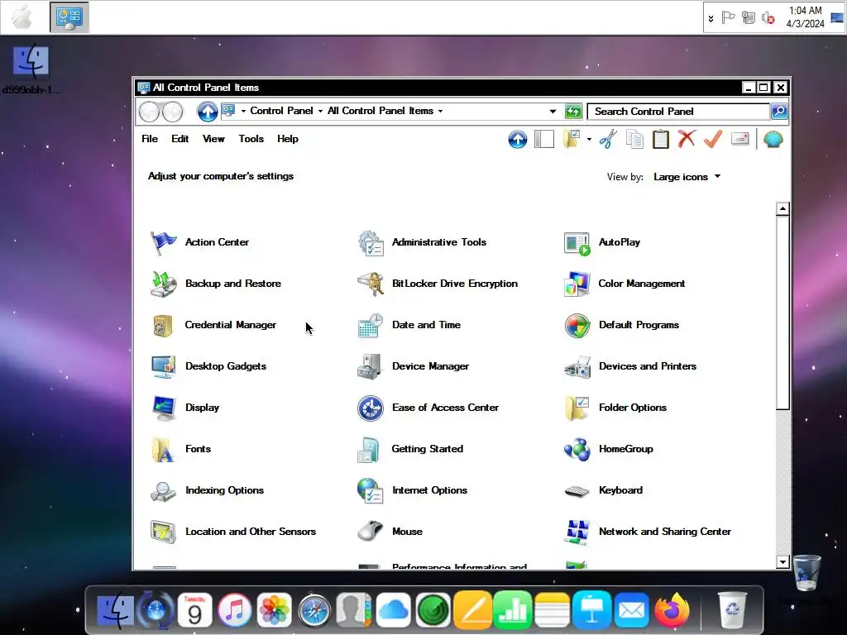Click the Properties card toolbar icon
This screenshot has width=847, height=635.
click(x=740, y=139)
